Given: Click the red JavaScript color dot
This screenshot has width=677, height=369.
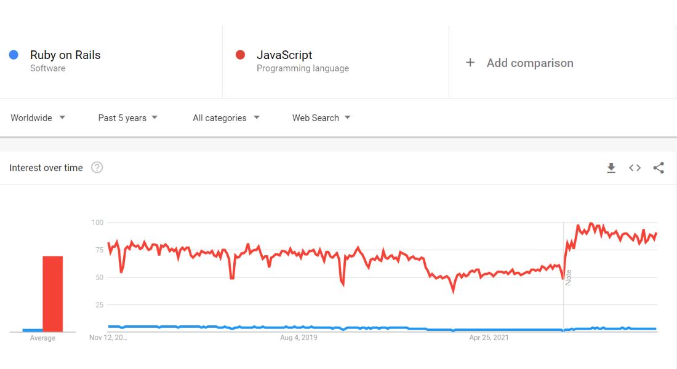Looking at the screenshot, I should click(x=241, y=55).
